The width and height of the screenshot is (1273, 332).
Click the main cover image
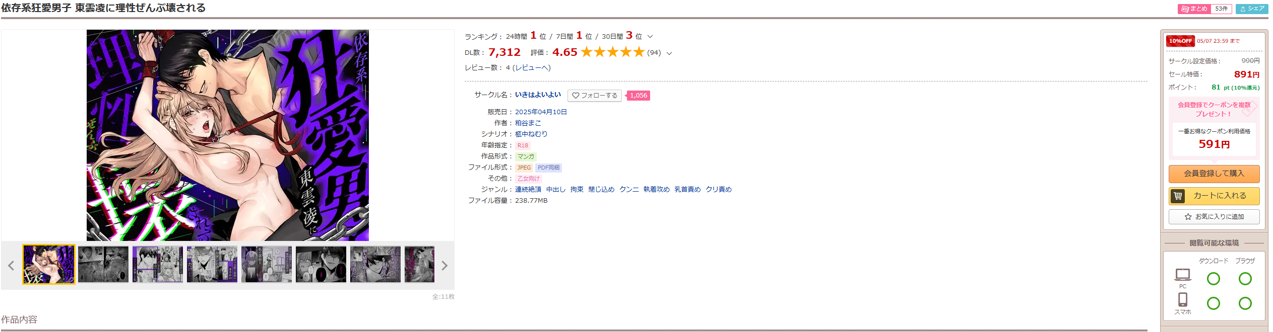[228, 135]
